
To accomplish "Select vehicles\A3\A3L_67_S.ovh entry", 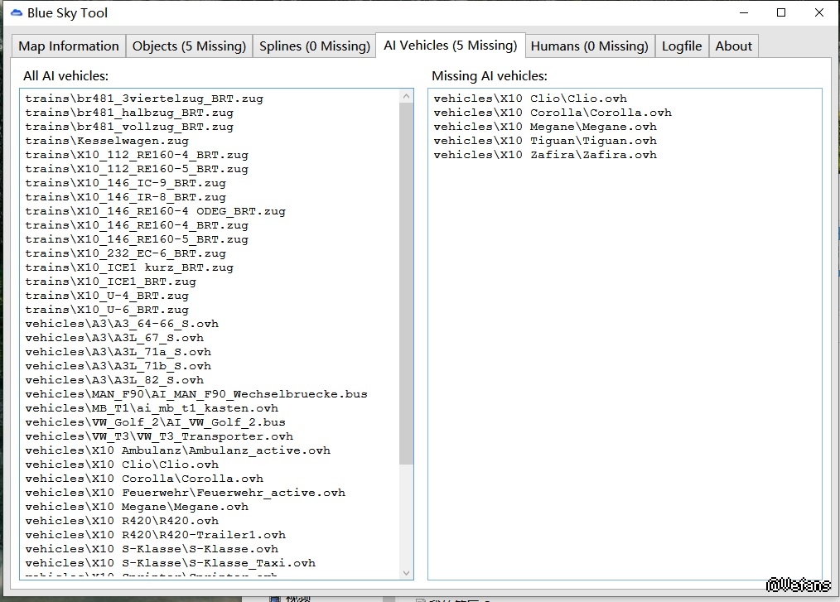I will tap(114, 337).
